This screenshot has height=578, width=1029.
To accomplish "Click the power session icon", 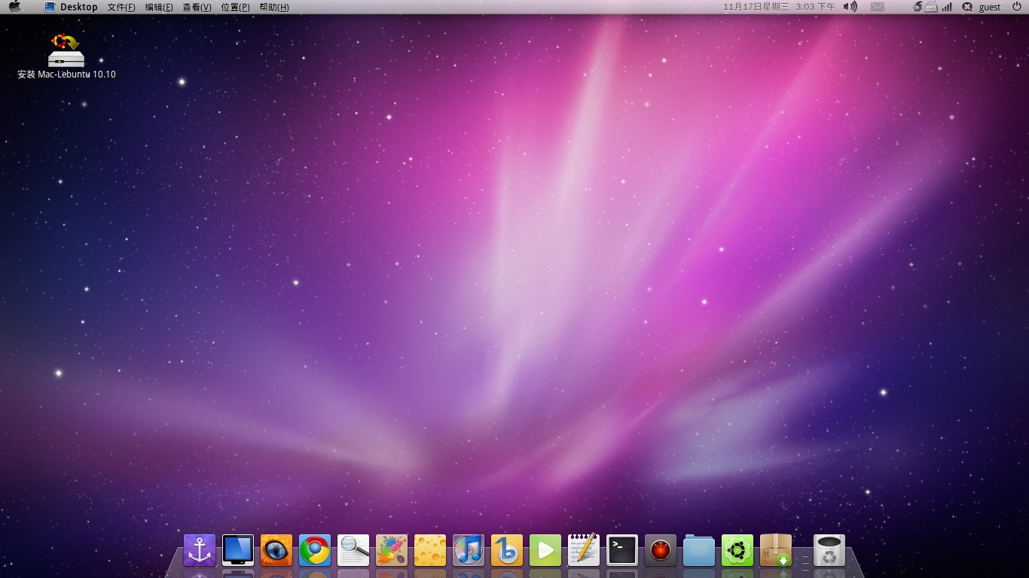I will coord(1017,7).
